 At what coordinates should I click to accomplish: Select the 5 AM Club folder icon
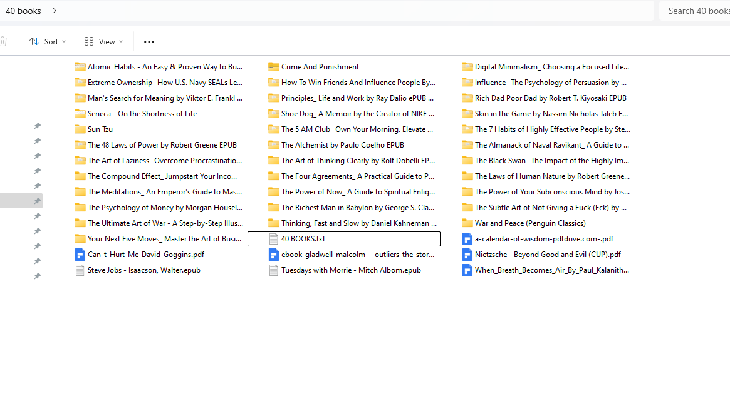point(274,129)
